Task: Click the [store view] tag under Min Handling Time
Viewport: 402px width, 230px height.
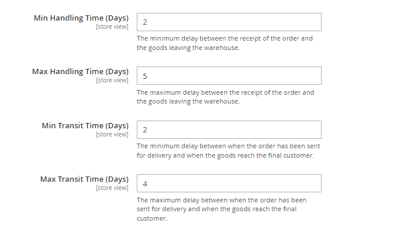Action: coord(112,26)
